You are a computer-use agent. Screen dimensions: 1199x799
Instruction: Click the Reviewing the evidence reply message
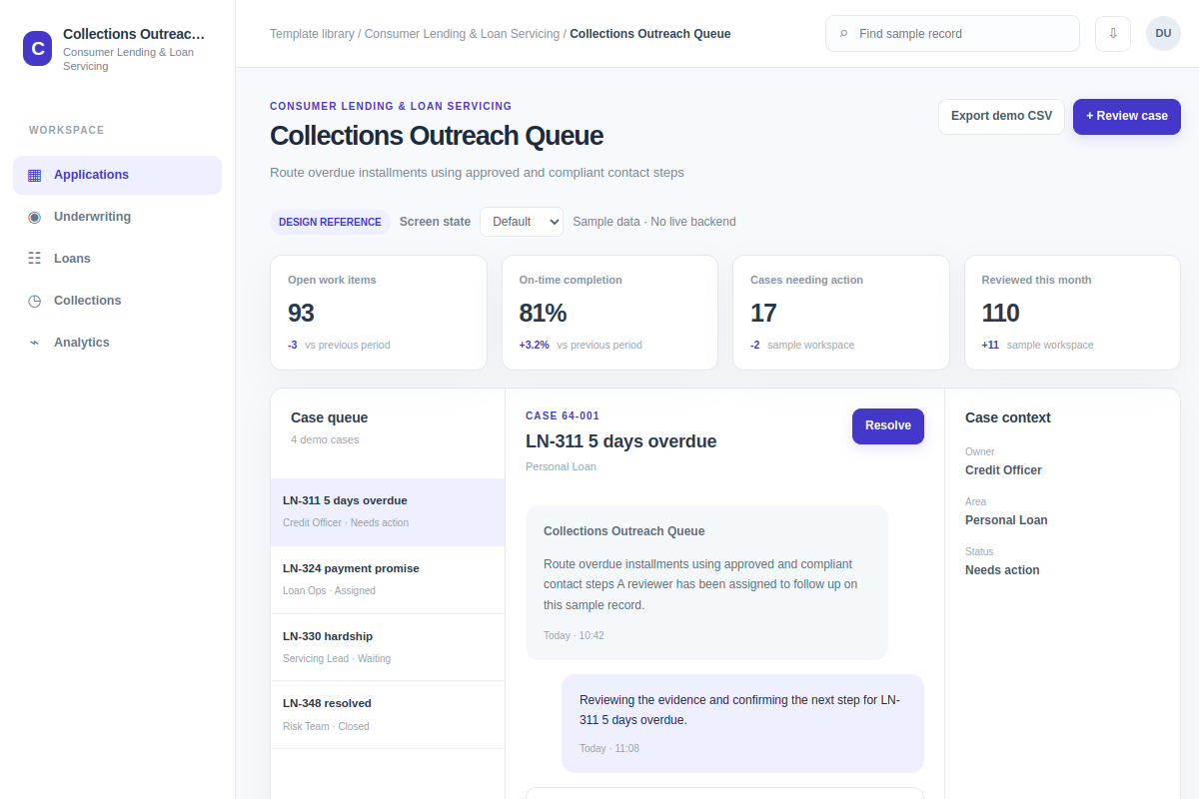[x=742, y=723]
